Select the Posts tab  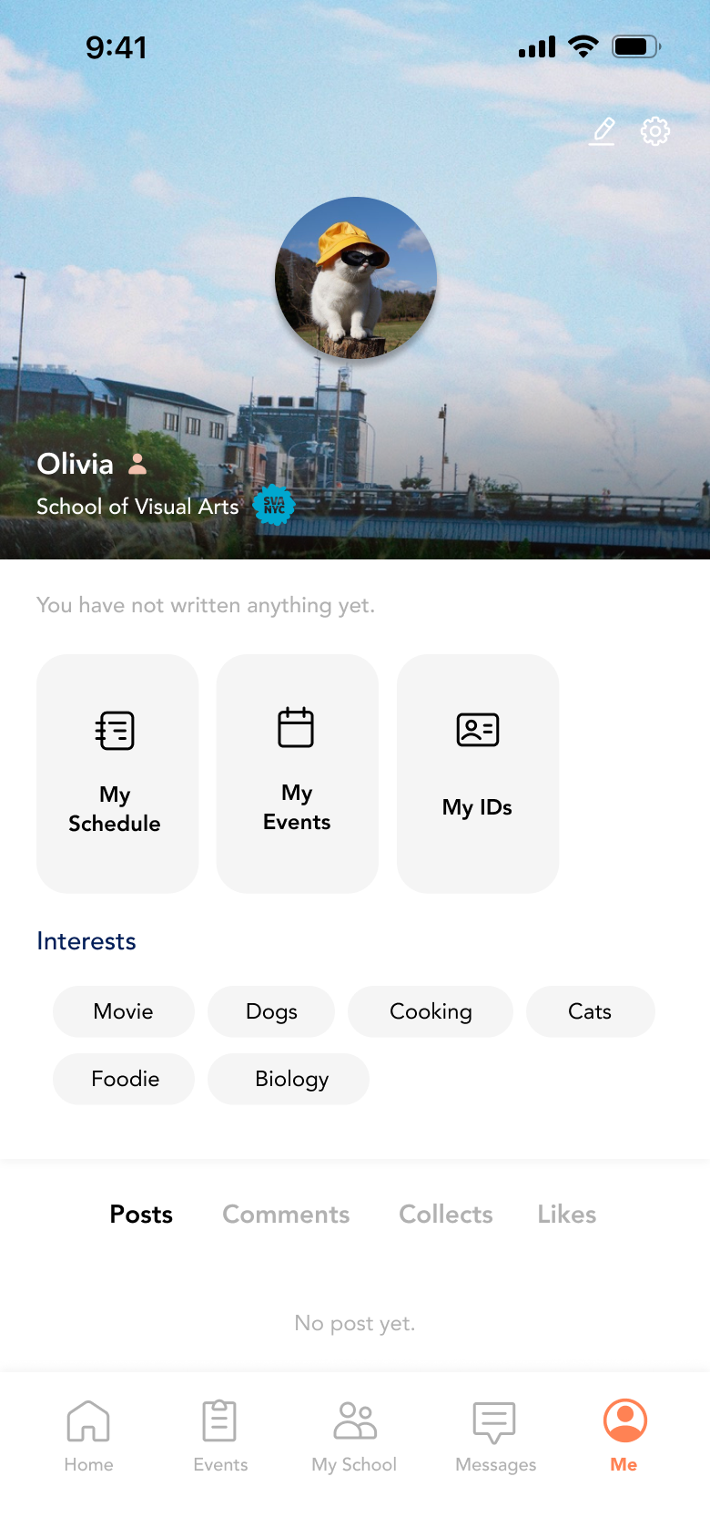click(x=141, y=1215)
